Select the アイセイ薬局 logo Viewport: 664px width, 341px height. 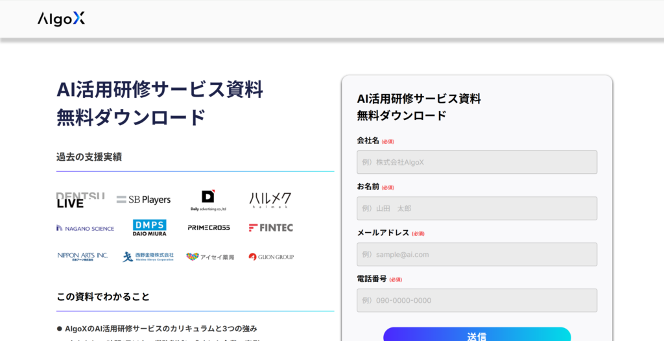(210, 257)
